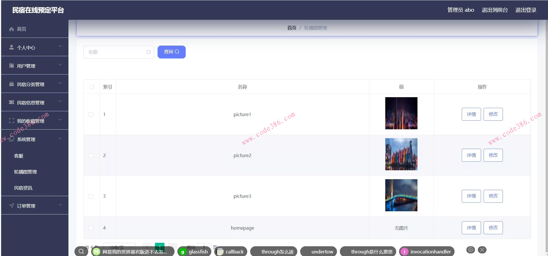The height and width of the screenshot is (256, 548).
Task: Click the magnifier icon inside the 名称 field
Action: [x=148, y=52]
